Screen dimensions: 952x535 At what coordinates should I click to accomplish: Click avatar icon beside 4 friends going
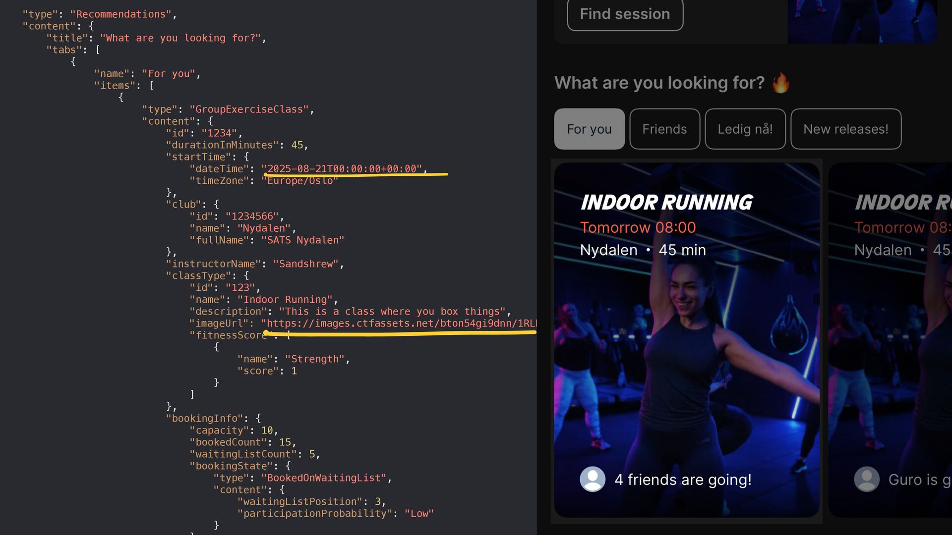[x=593, y=479]
